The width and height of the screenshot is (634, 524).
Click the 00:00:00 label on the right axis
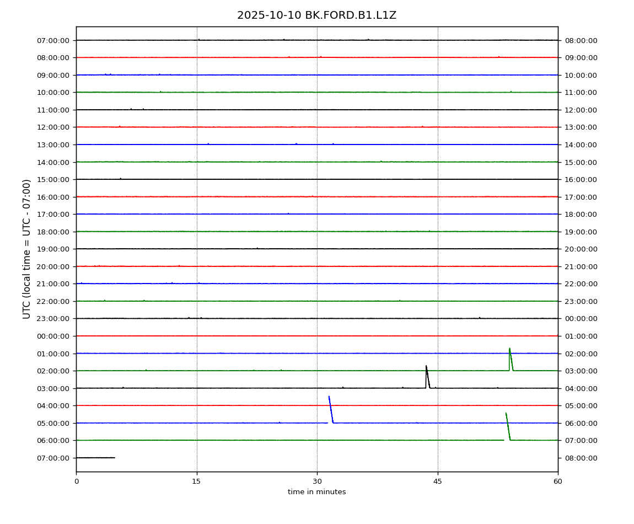coord(581,319)
